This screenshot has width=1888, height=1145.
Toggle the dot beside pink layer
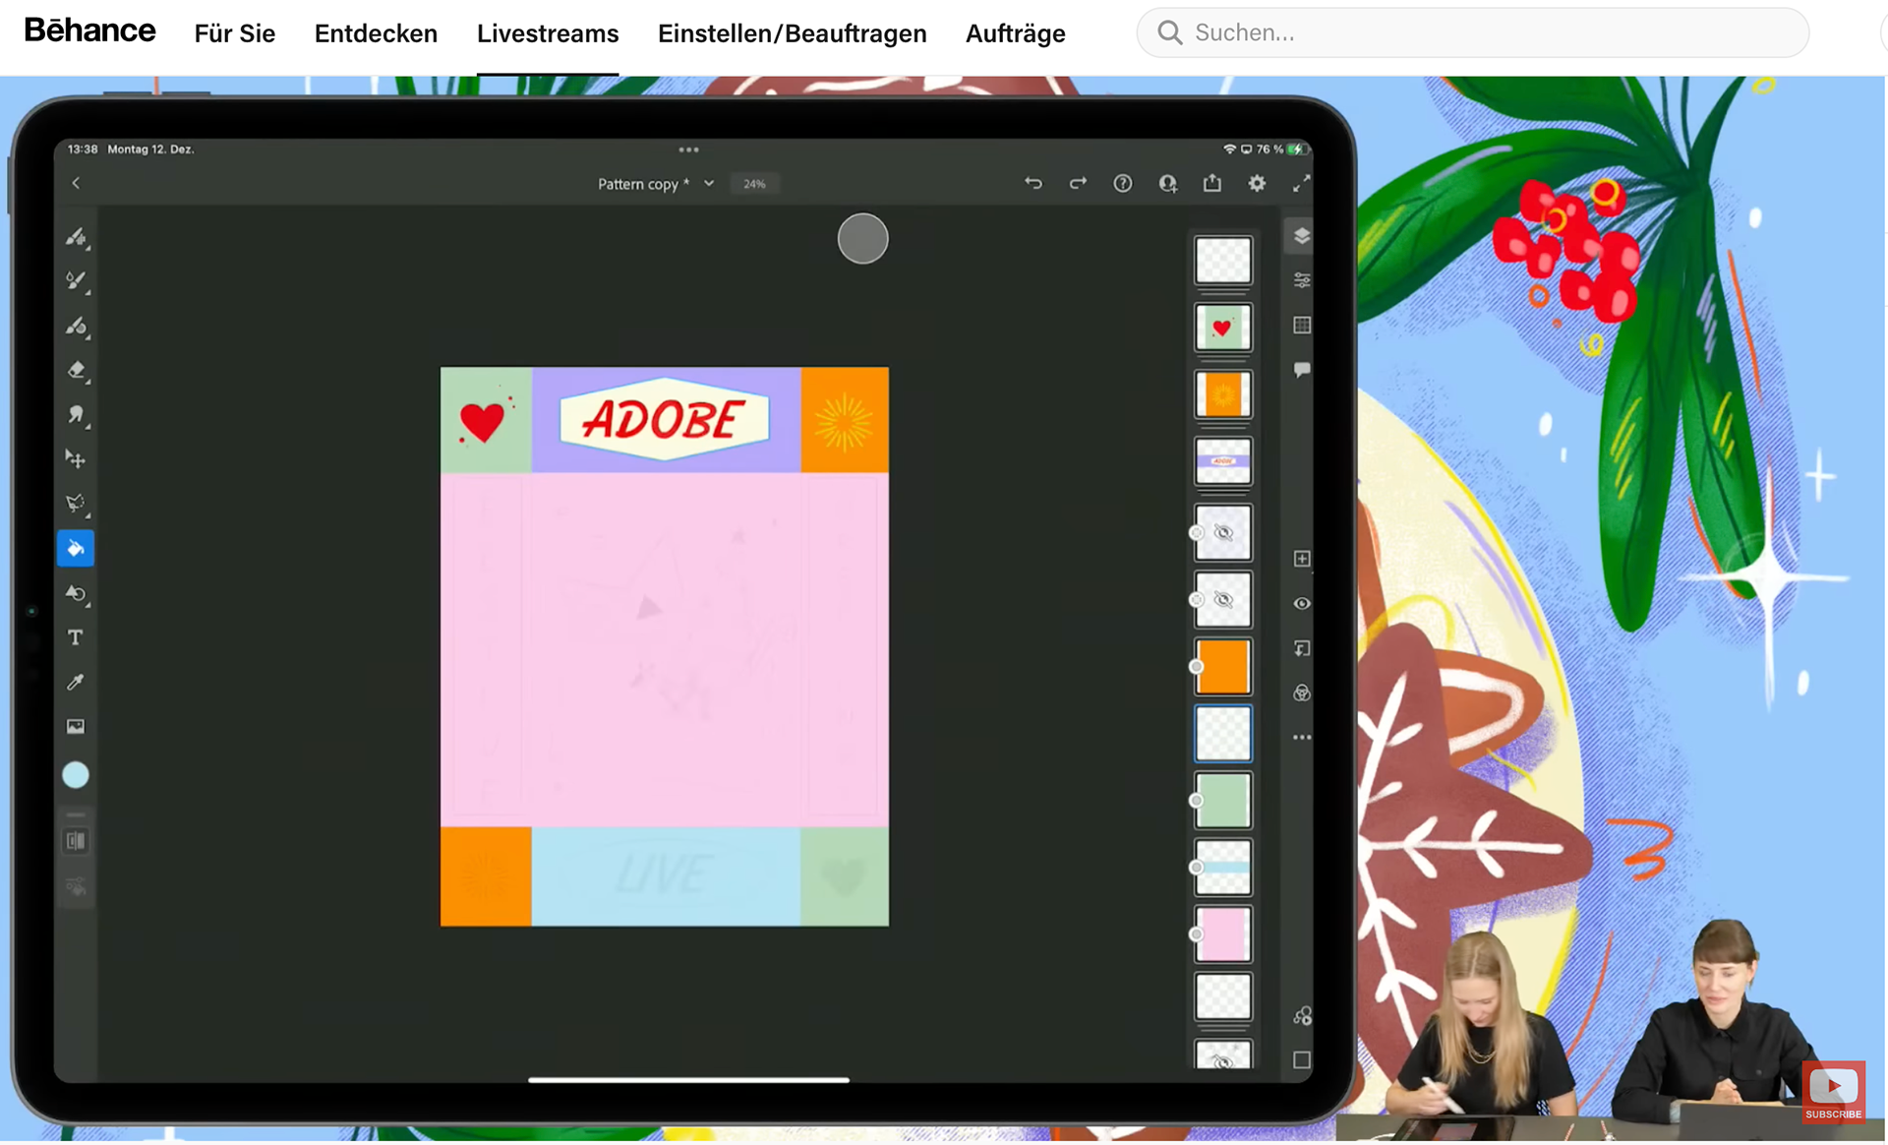(1196, 934)
